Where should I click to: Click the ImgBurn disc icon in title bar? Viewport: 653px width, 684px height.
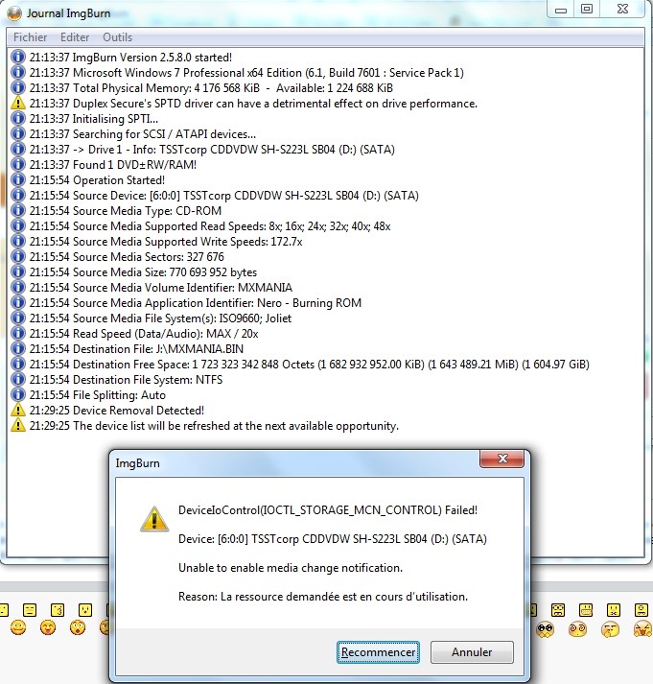[14, 13]
